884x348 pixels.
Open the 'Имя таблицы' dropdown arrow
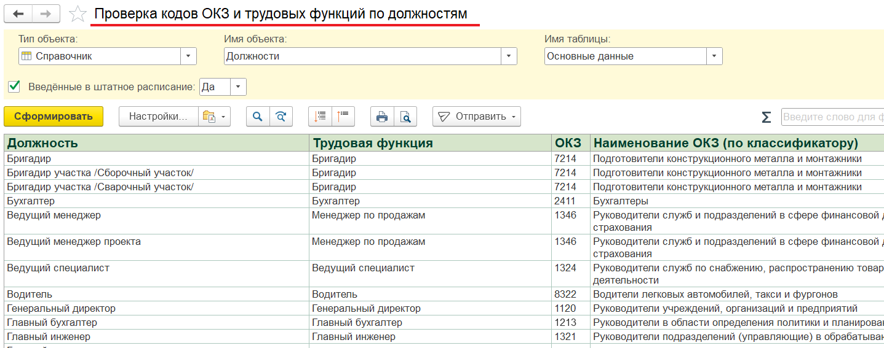point(714,56)
